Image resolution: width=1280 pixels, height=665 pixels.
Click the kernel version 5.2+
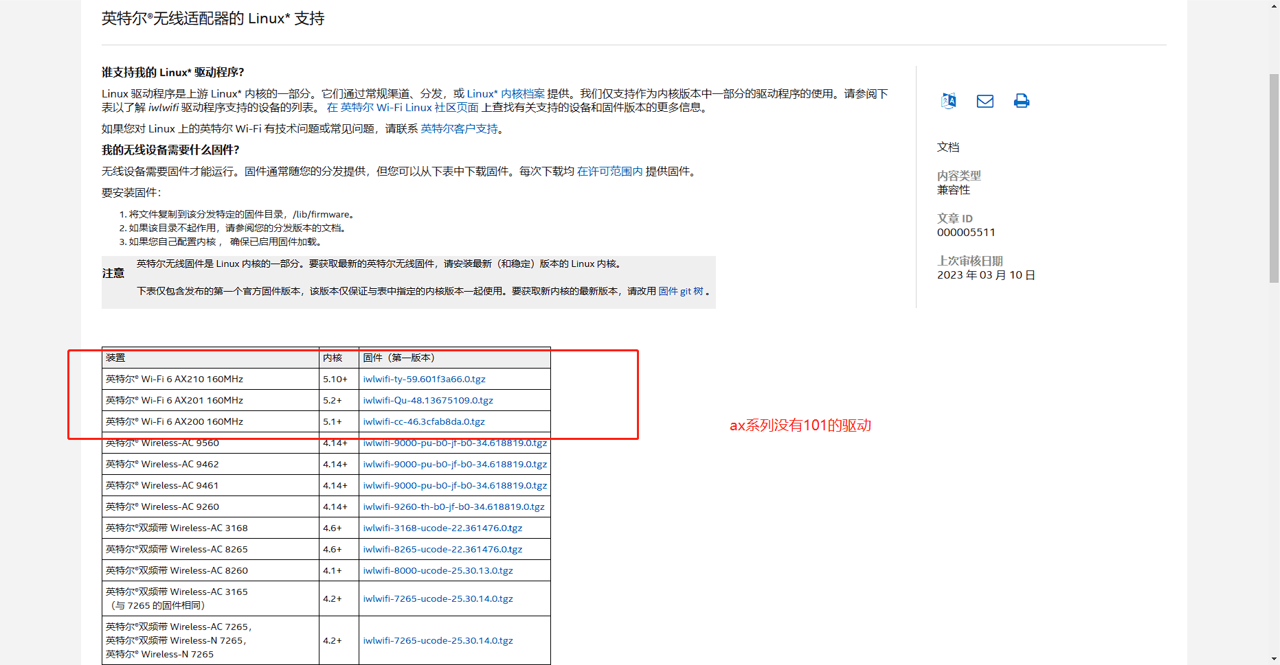coord(333,400)
